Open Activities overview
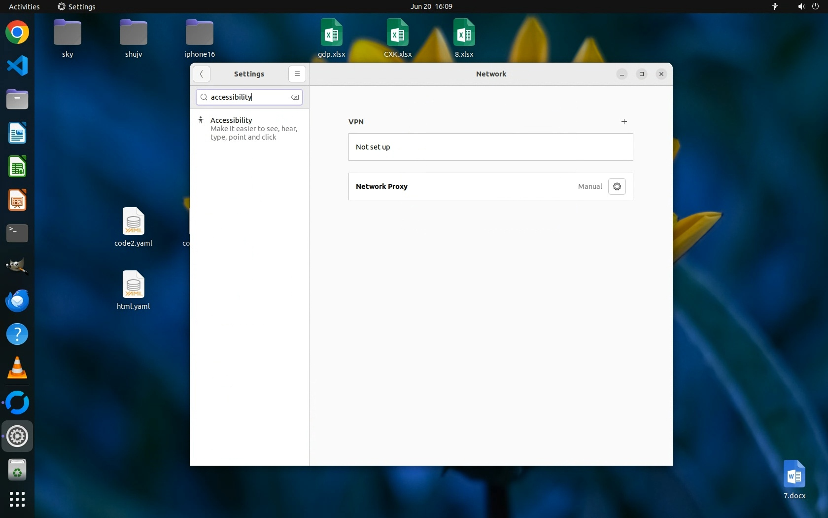This screenshot has height=518, width=828. pos(24,6)
